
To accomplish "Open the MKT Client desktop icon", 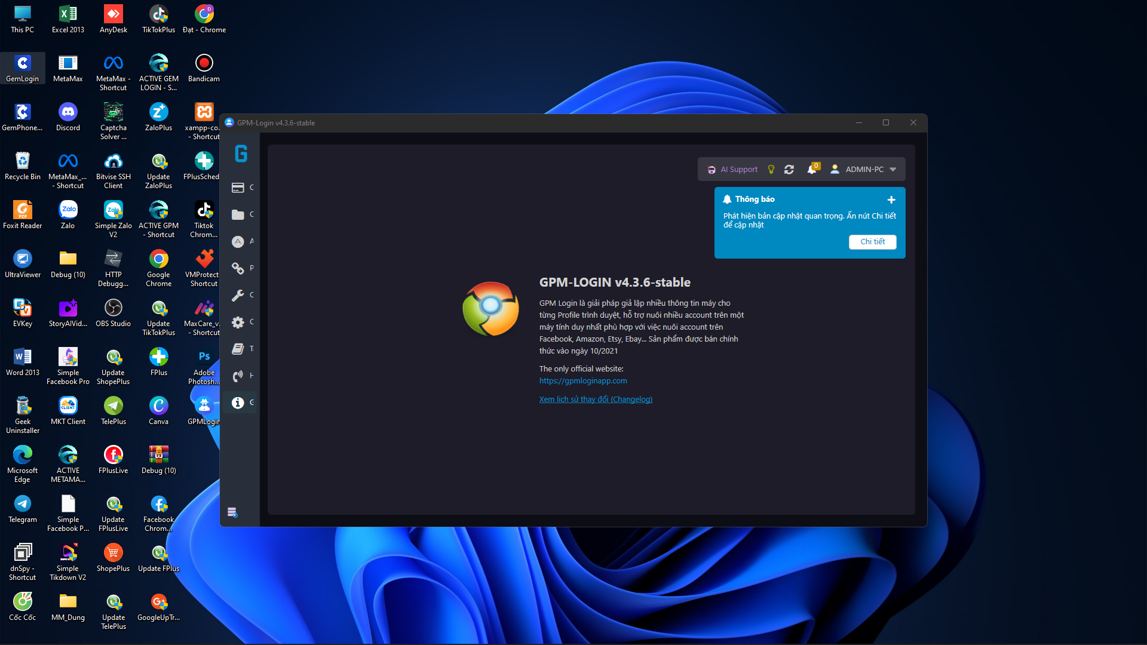I will coord(68,411).
